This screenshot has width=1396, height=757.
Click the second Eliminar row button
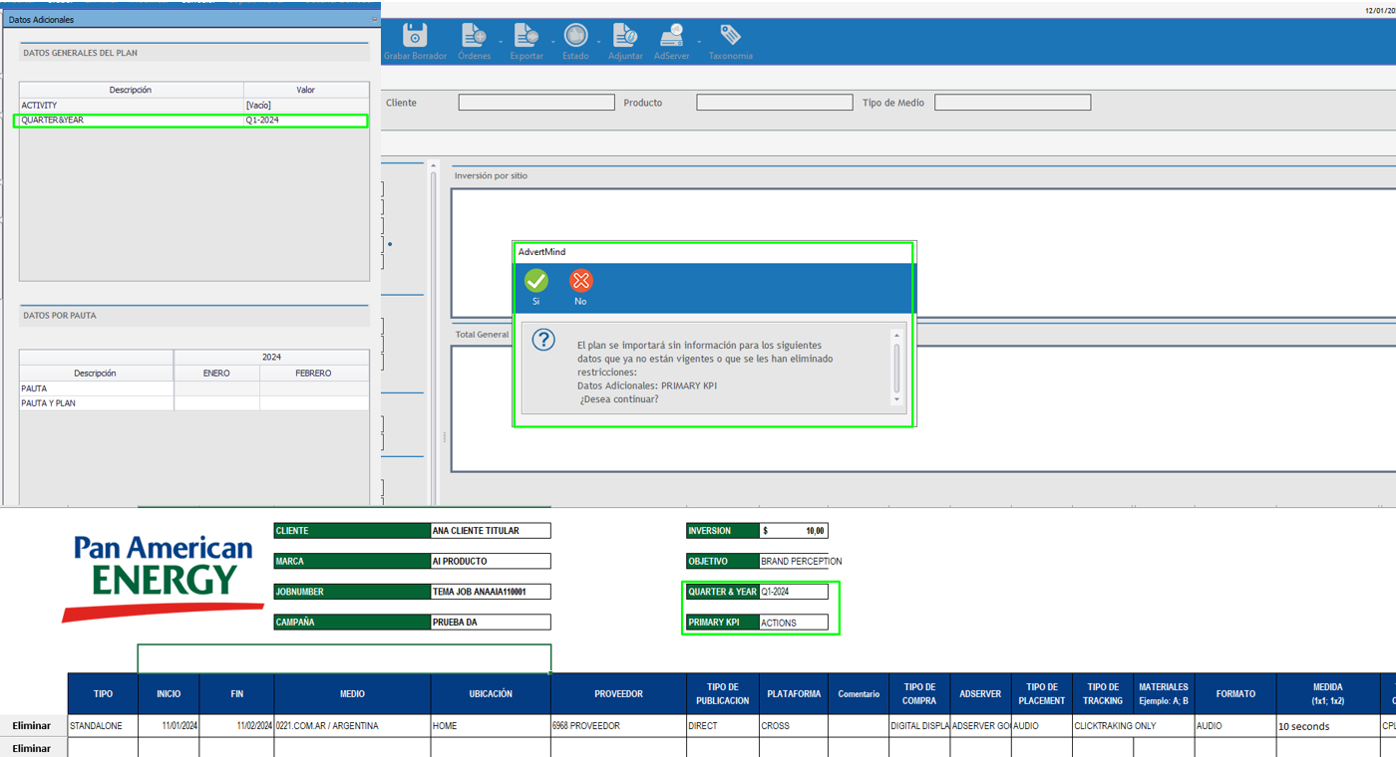(x=33, y=748)
